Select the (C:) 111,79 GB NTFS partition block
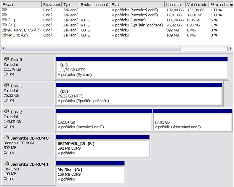The height and width of the screenshot is (187, 234). (142, 70)
